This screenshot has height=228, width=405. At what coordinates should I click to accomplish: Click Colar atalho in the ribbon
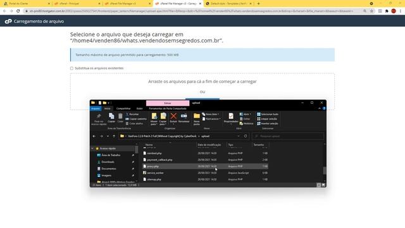134,123
